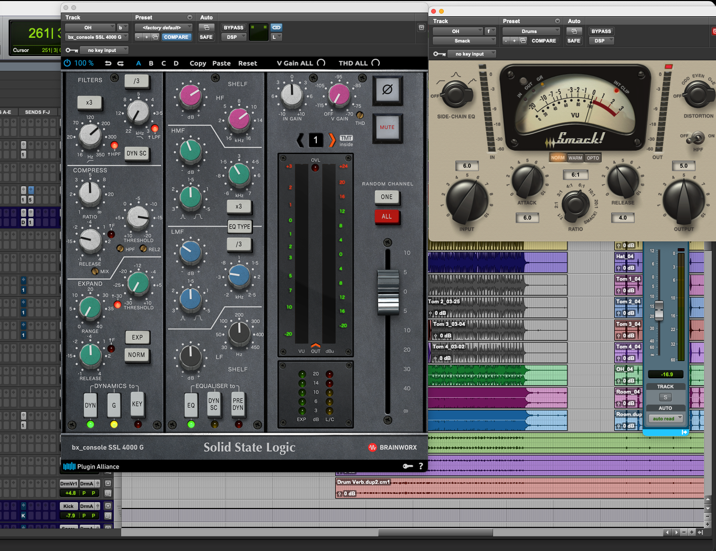Image resolution: width=716 pixels, height=551 pixels.
Task: Click the THD ALL reset icon
Action: point(376,63)
